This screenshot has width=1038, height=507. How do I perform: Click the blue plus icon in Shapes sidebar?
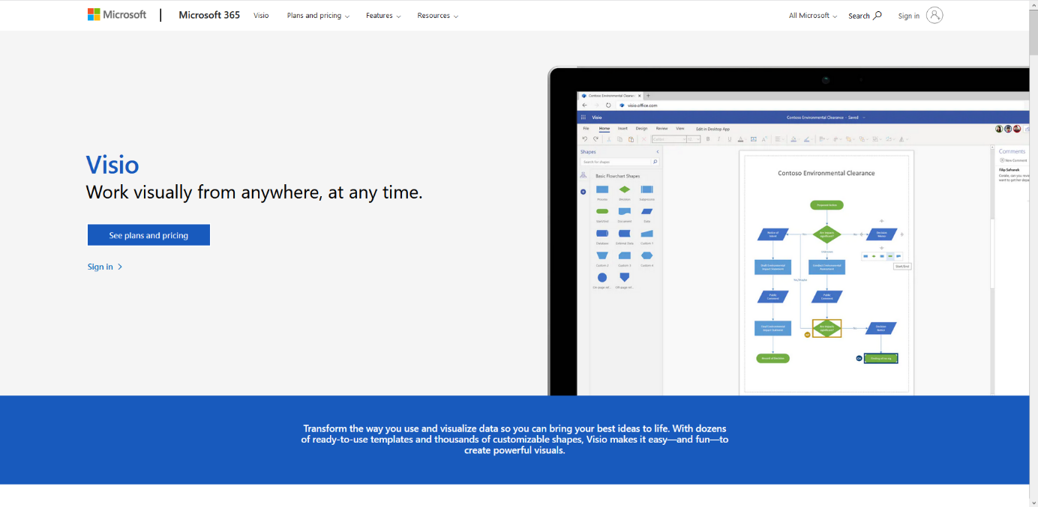(583, 192)
